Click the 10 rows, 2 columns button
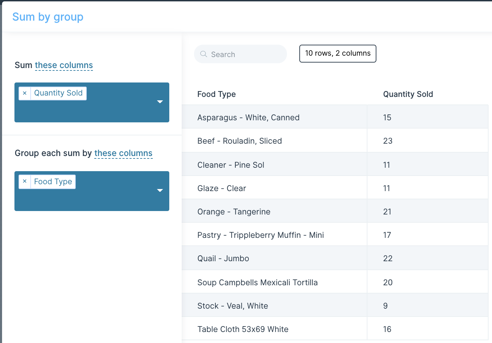Screen dimensions: 492x343 pyautogui.click(x=338, y=54)
